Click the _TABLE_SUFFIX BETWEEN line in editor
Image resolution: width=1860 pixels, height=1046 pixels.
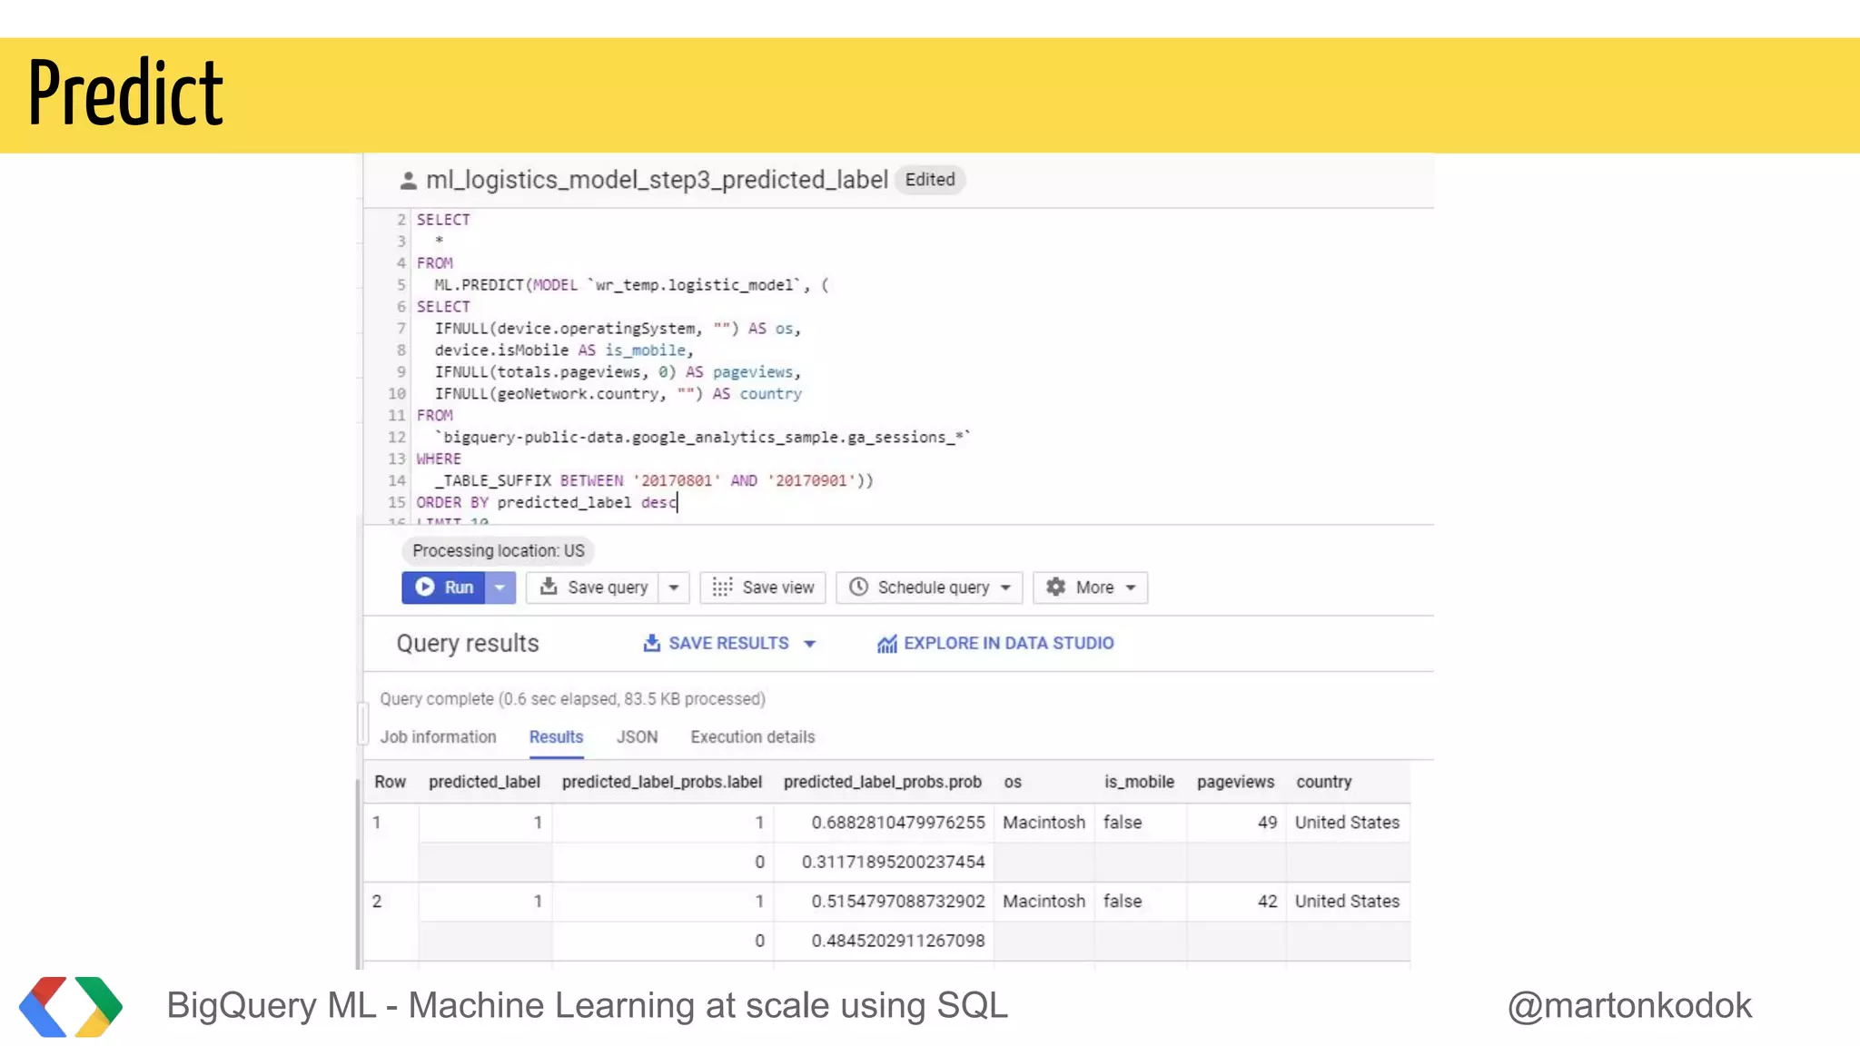[654, 481]
